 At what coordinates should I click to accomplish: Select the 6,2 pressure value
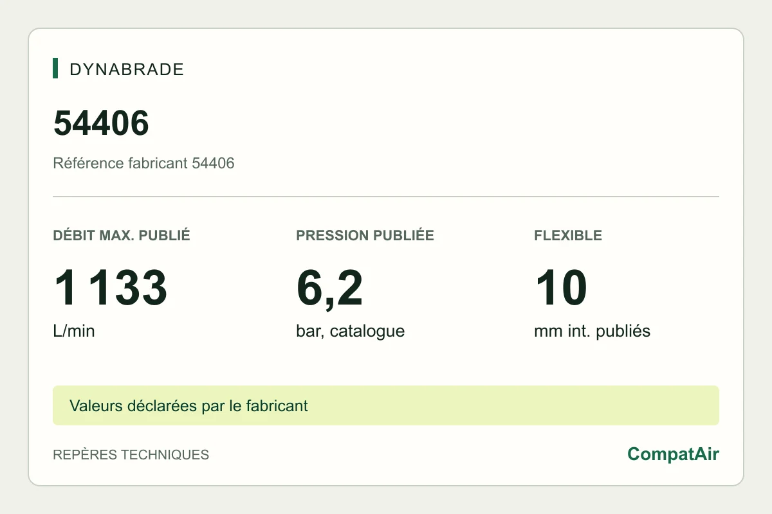tap(329, 290)
